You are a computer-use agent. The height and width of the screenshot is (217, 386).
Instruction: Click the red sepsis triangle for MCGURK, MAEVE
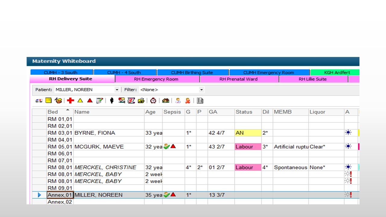[x=173, y=146]
